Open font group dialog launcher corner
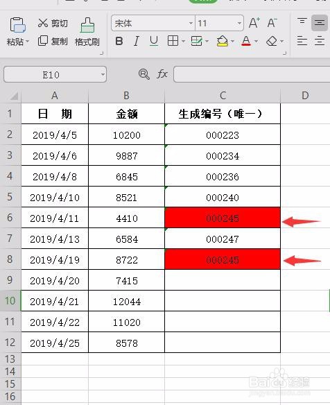Viewport: 330px width, 405px height. [284, 53]
